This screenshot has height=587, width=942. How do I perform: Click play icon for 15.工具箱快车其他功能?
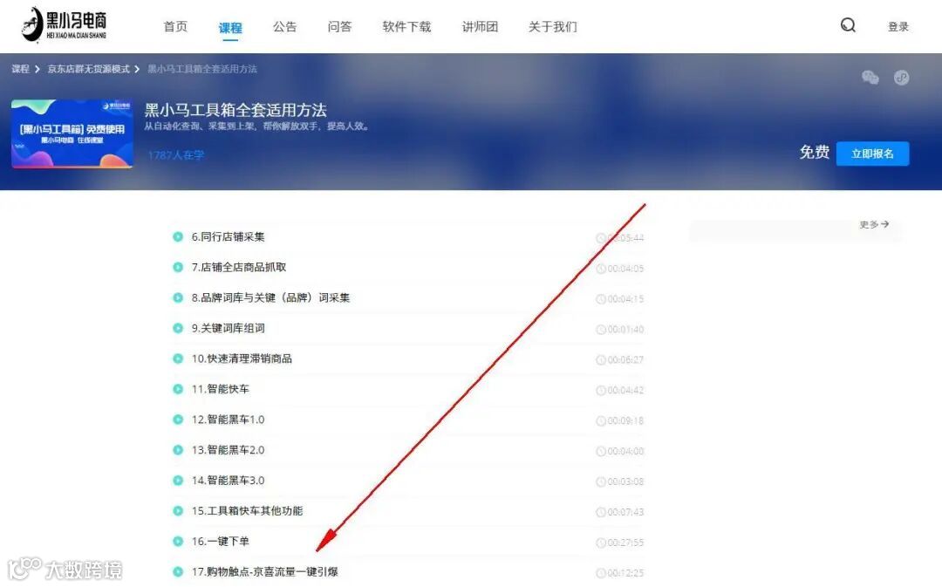[x=178, y=511]
